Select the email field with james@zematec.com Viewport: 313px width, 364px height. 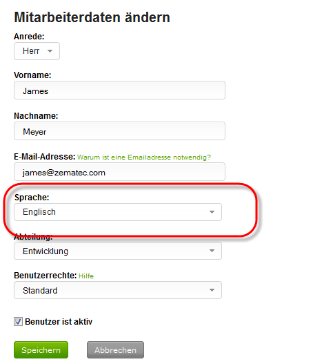(x=119, y=172)
